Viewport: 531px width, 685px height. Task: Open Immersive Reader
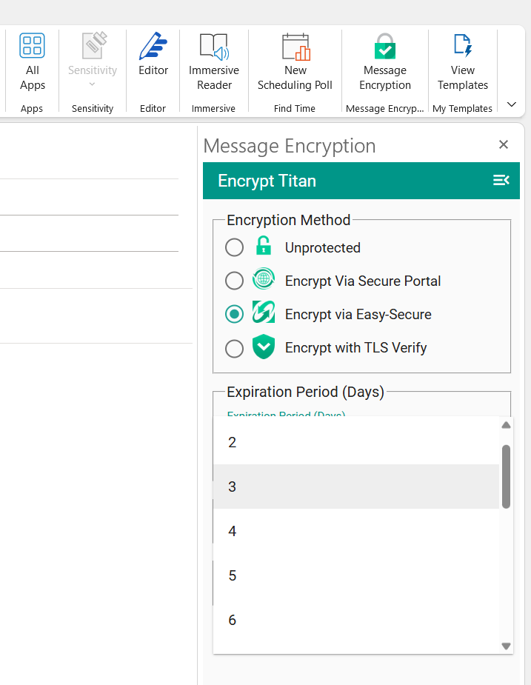point(214,61)
